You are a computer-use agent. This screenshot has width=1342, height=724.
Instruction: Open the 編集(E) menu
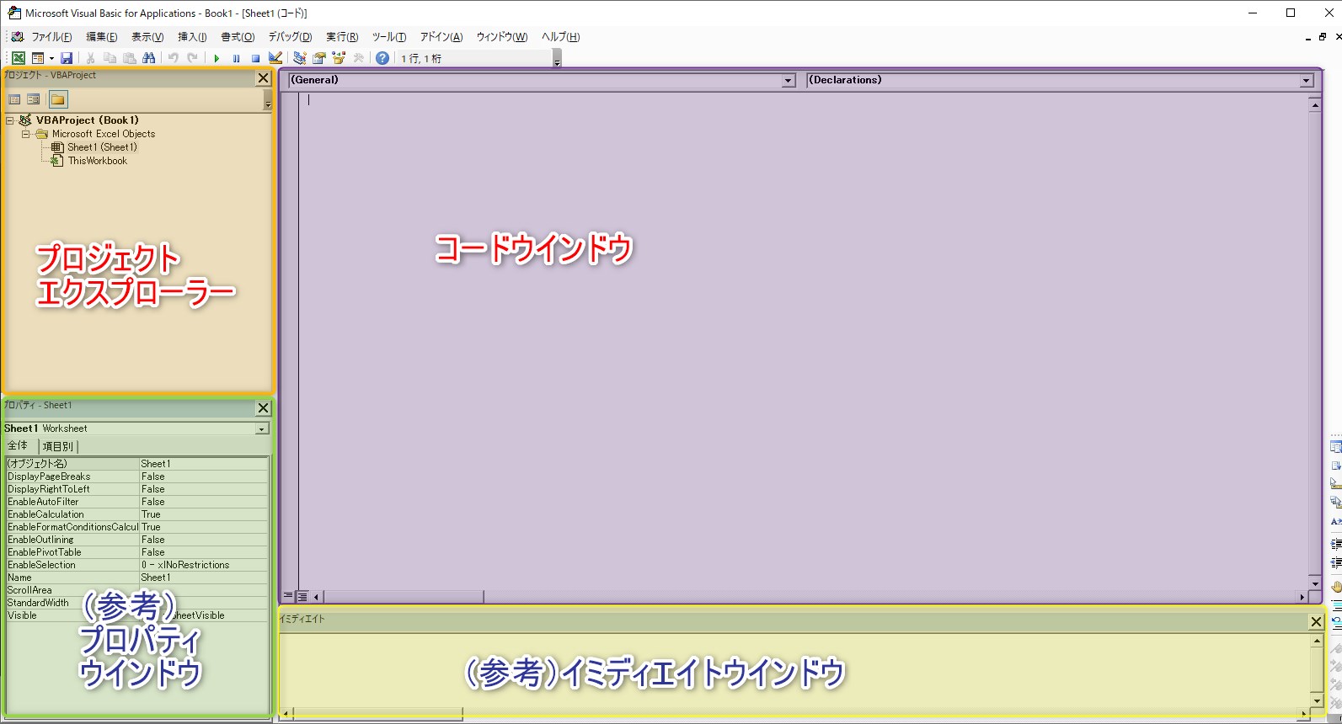pos(101,37)
